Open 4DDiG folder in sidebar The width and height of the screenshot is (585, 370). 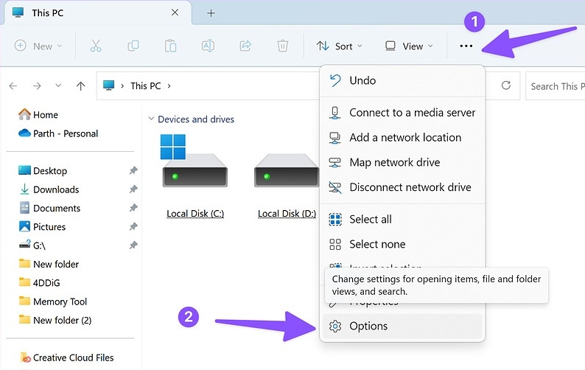point(39,282)
